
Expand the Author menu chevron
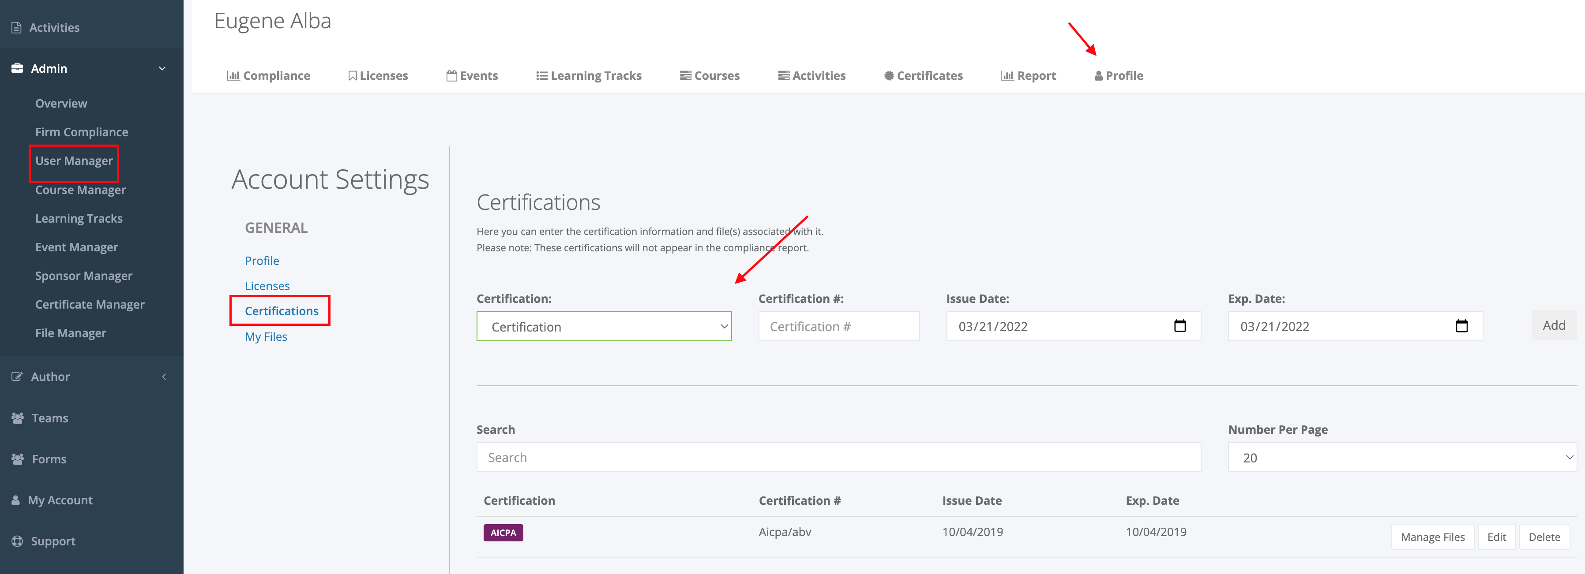(x=164, y=377)
